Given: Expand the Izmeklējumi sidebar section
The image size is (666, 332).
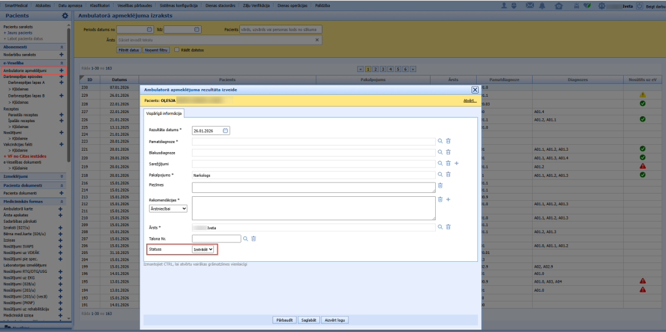Looking at the screenshot, I should [62, 176].
